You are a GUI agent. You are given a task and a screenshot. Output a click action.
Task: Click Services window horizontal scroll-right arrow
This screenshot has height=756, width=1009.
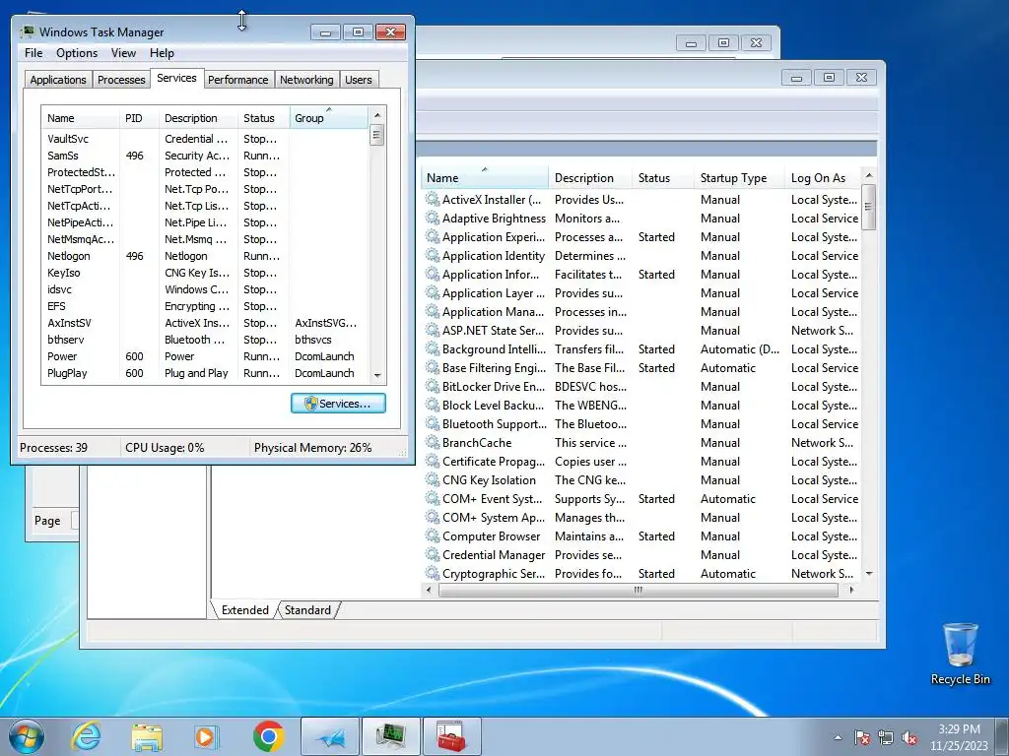click(851, 590)
